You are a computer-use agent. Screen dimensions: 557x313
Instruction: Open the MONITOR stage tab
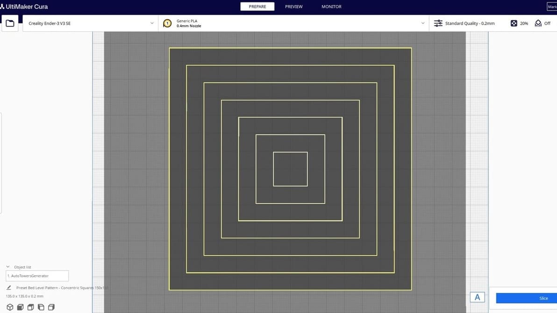coord(331,7)
